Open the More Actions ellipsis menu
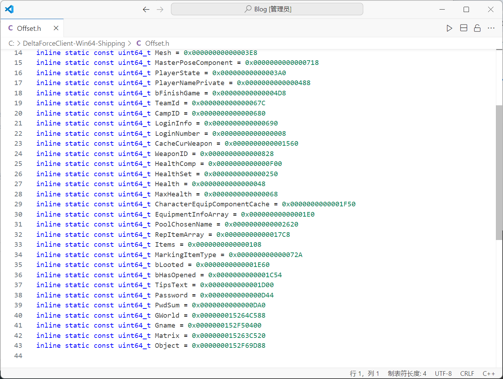This screenshot has height=379, width=503. [491, 28]
